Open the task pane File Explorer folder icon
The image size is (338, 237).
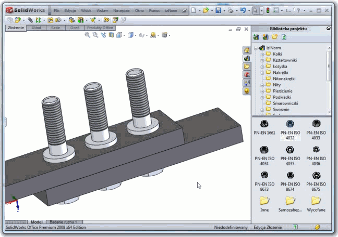click(x=247, y=67)
